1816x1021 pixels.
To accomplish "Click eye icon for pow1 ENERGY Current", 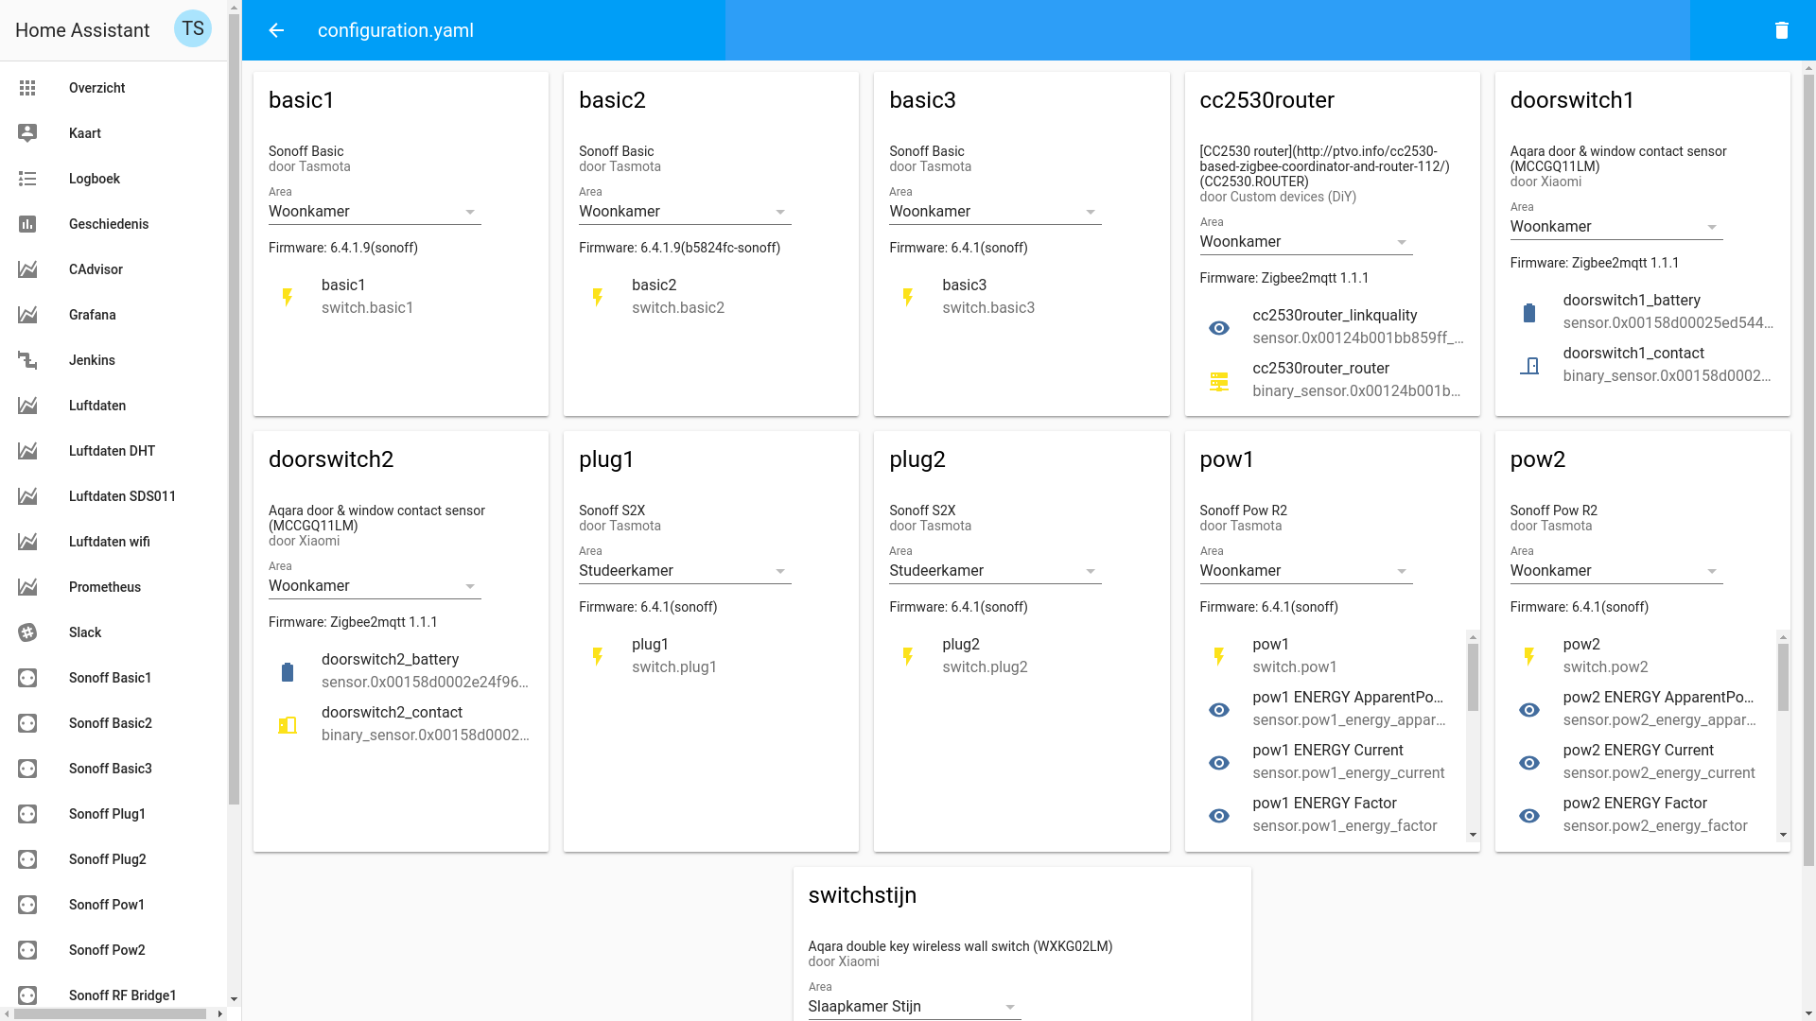I will click(x=1218, y=762).
